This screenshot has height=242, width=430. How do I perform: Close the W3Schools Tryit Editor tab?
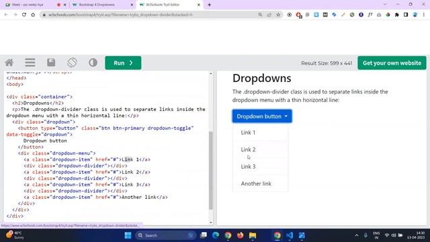(x=199, y=5)
